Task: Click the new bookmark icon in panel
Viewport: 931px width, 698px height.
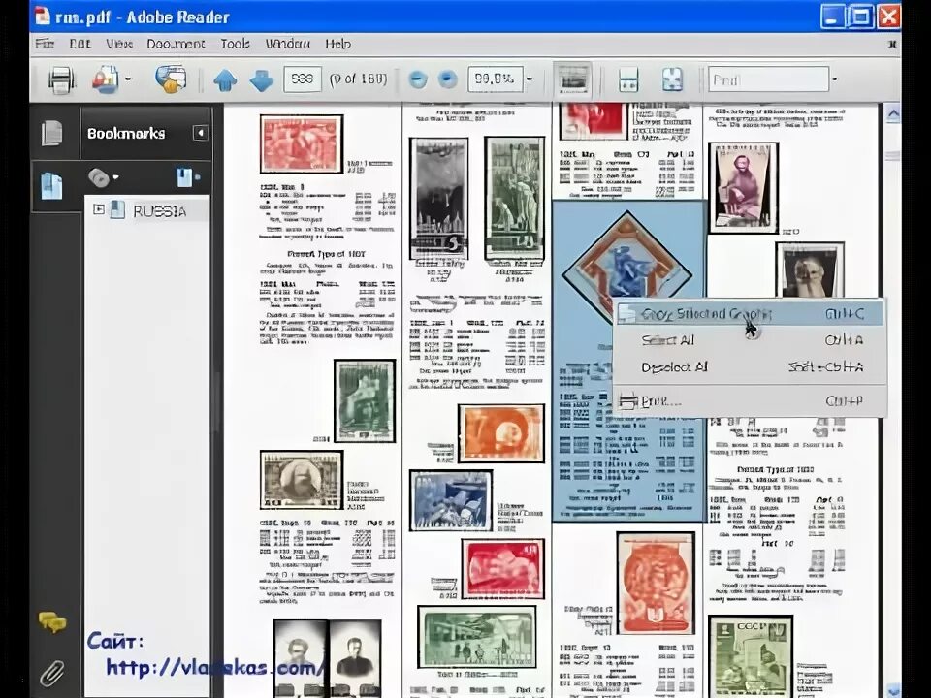Action: click(187, 176)
